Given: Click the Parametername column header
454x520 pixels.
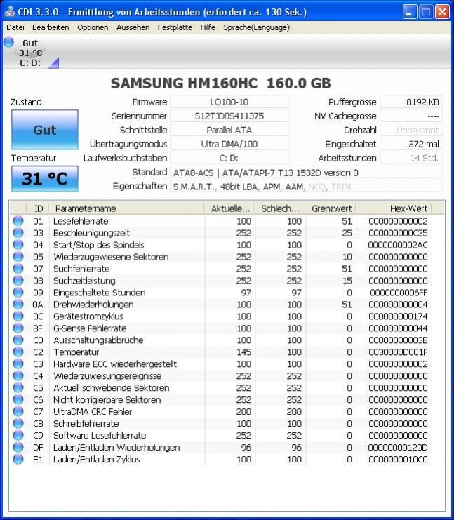Looking at the screenshot, I should (x=126, y=208).
